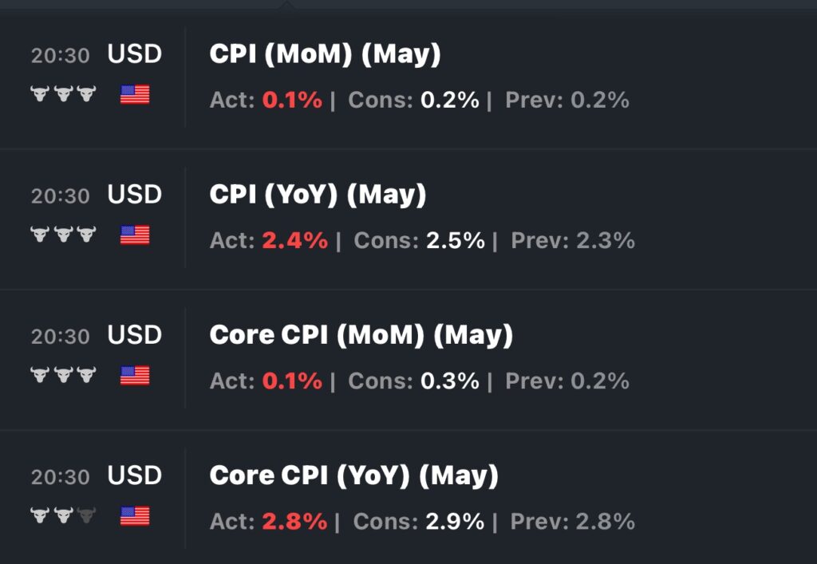Click the 20:30 time in the CPI (YoY) row
Image resolution: width=817 pixels, height=564 pixels.
coord(61,196)
